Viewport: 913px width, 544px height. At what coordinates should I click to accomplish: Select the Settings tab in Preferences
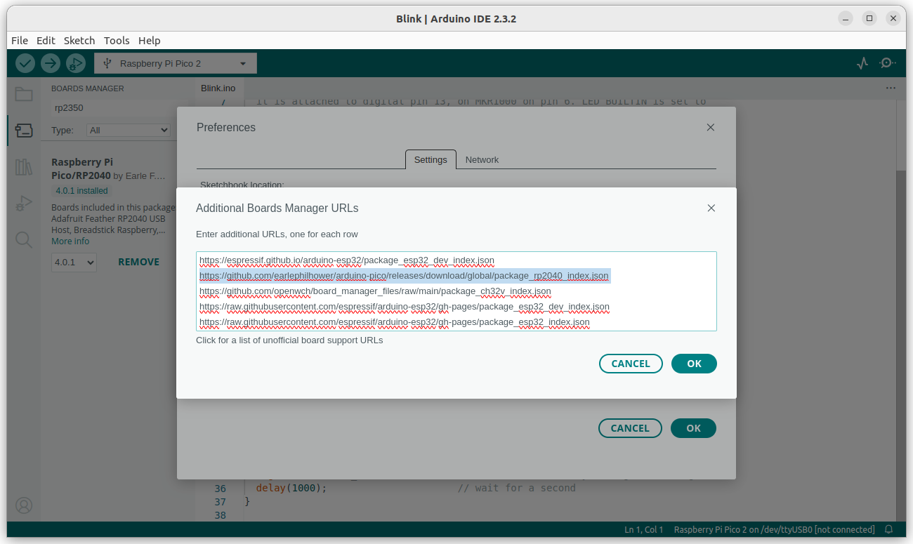[431, 160]
